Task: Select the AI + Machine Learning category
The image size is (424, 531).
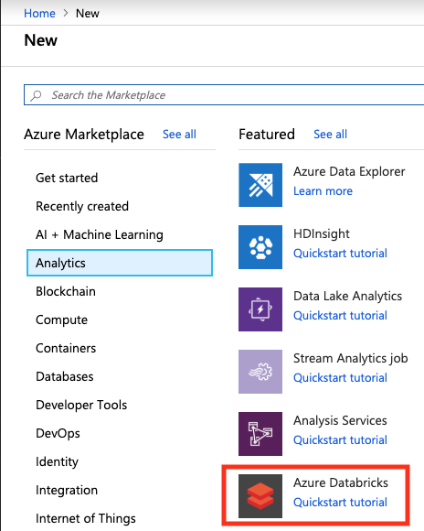Action: [x=100, y=234]
